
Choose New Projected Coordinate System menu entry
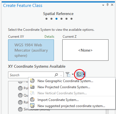pos(64,87)
